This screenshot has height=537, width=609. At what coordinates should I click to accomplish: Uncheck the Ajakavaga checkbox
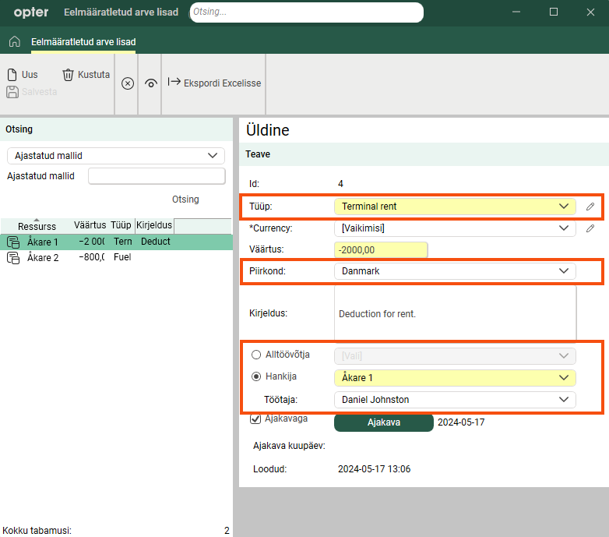255,419
